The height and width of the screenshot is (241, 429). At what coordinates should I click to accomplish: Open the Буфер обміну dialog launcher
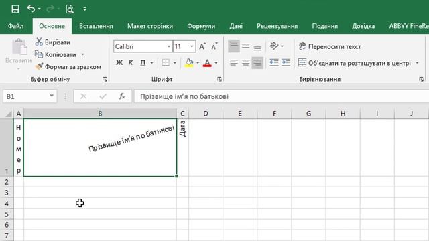point(105,79)
